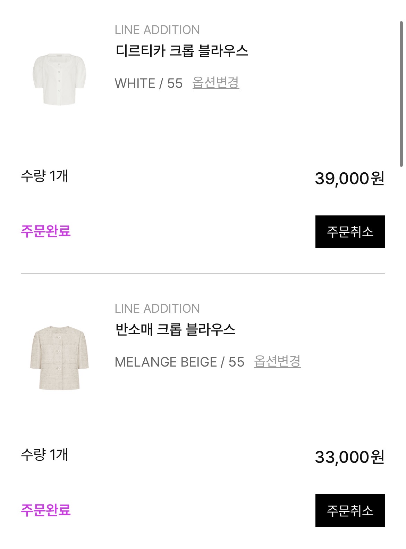Select the MELANGE BEIGE / 55 option text
The image size is (406, 549).
tap(179, 362)
